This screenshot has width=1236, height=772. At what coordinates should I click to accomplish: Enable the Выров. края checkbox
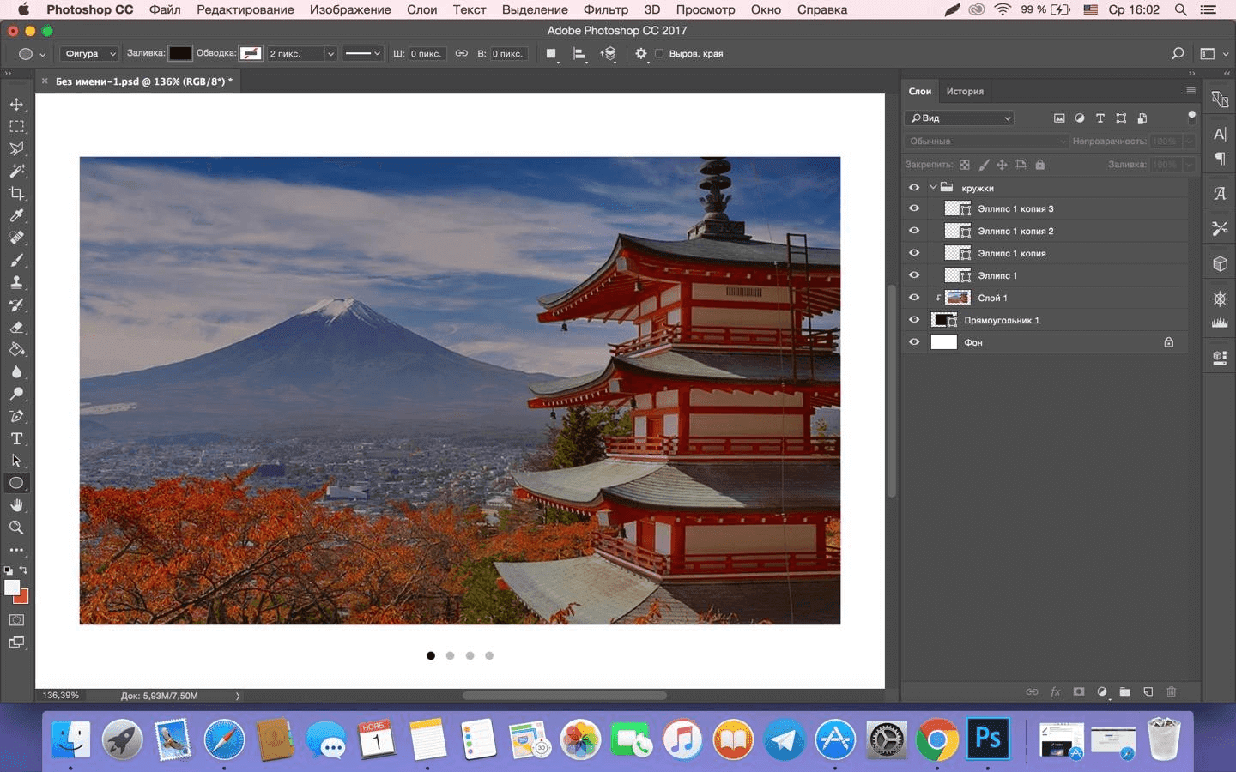pyautogui.click(x=659, y=53)
